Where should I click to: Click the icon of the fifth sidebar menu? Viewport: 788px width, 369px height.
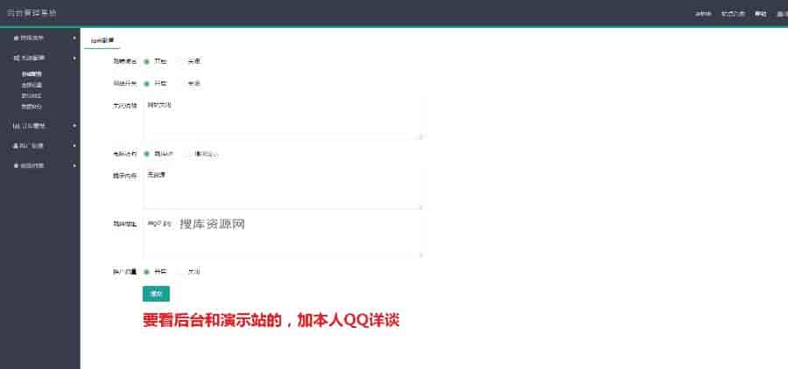16,165
